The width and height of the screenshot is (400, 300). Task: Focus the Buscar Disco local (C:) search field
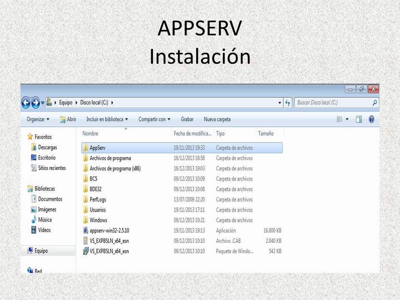[336, 102]
